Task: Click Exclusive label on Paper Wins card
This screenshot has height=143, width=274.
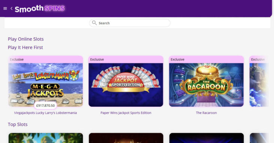Action: (97, 59)
